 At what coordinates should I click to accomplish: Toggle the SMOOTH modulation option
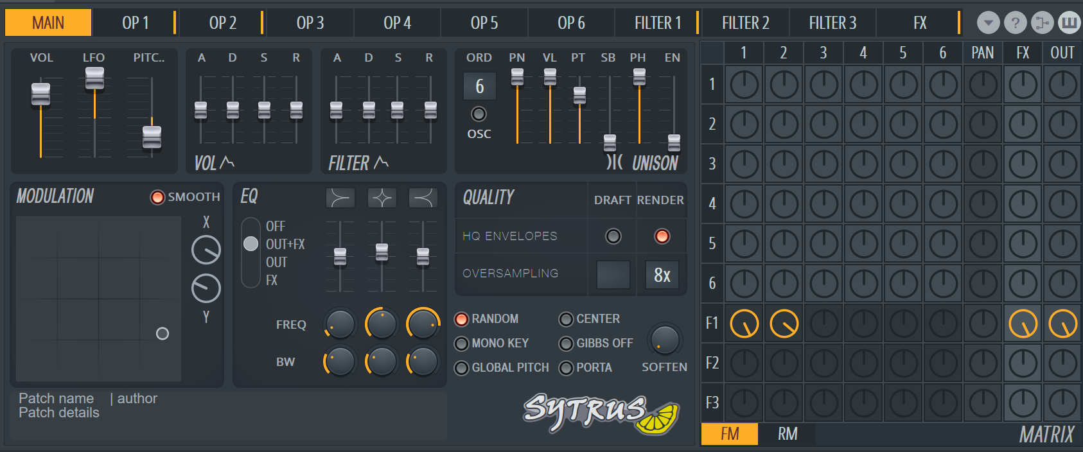tap(157, 197)
